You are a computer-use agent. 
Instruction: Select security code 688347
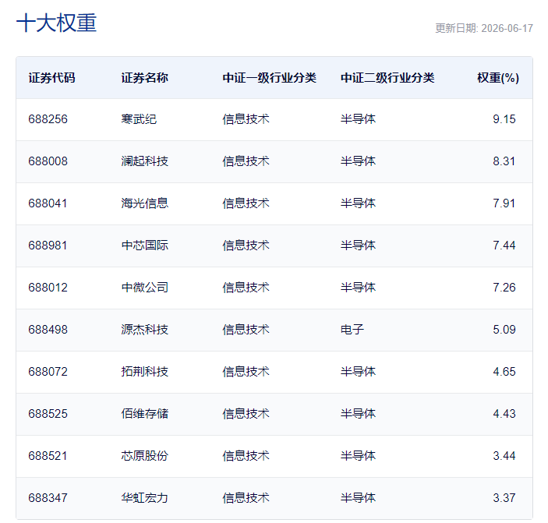[x=48, y=498]
